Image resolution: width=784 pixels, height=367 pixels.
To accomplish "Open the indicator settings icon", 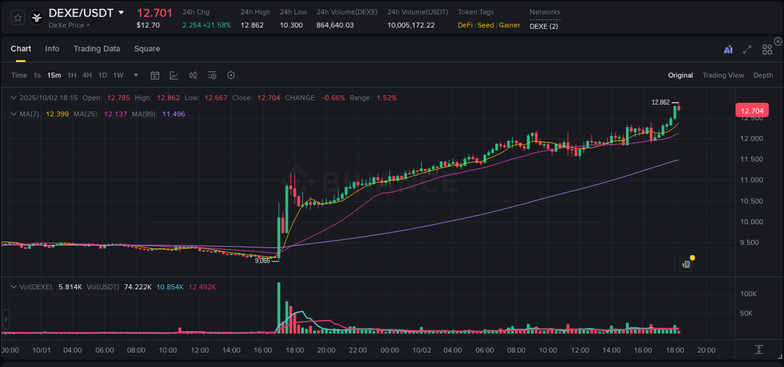I will click(x=212, y=75).
